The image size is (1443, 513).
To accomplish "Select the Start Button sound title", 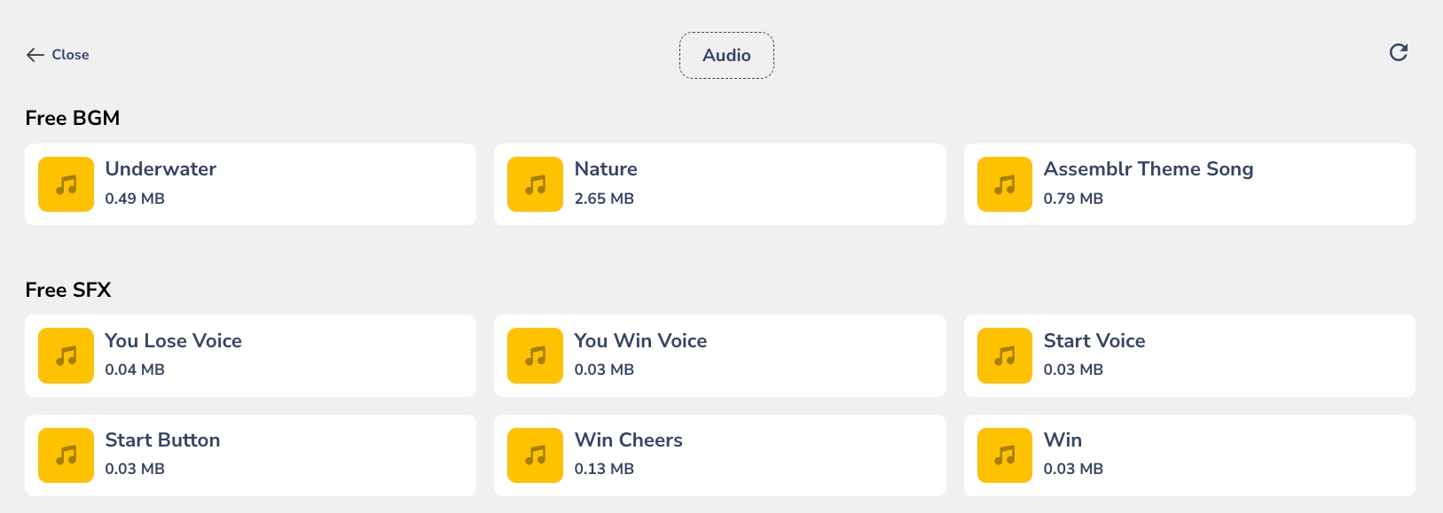I will coord(162,440).
